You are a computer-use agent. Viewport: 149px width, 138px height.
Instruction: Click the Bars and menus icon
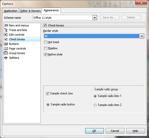click(x=6, y=25)
